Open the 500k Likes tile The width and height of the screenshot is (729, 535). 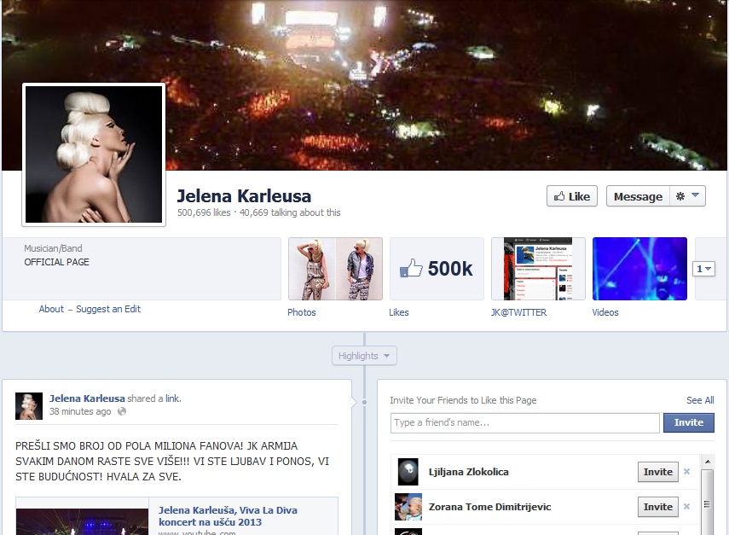point(437,269)
